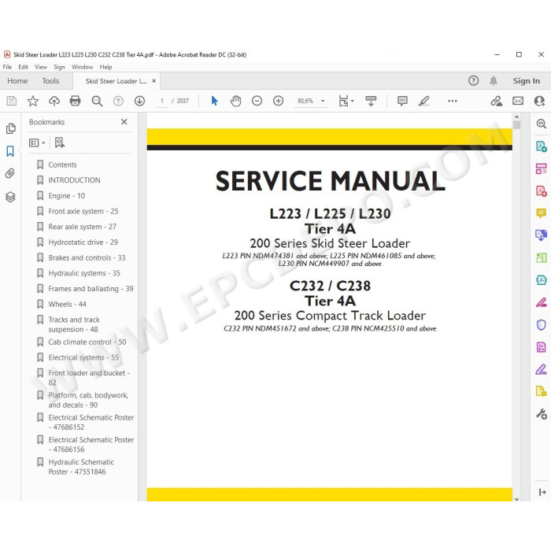Open the Window menu
The width and height of the screenshot is (551, 551).
click(82, 67)
